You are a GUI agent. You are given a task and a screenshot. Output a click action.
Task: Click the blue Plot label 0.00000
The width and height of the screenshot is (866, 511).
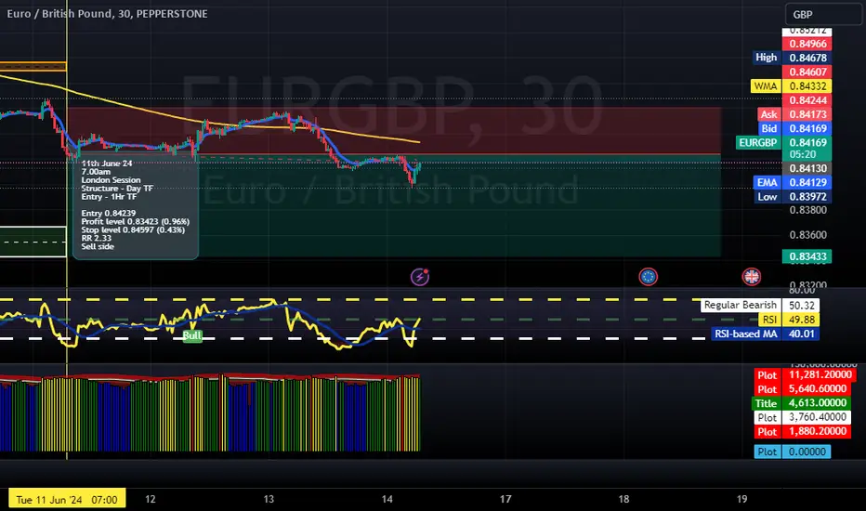coord(793,452)
